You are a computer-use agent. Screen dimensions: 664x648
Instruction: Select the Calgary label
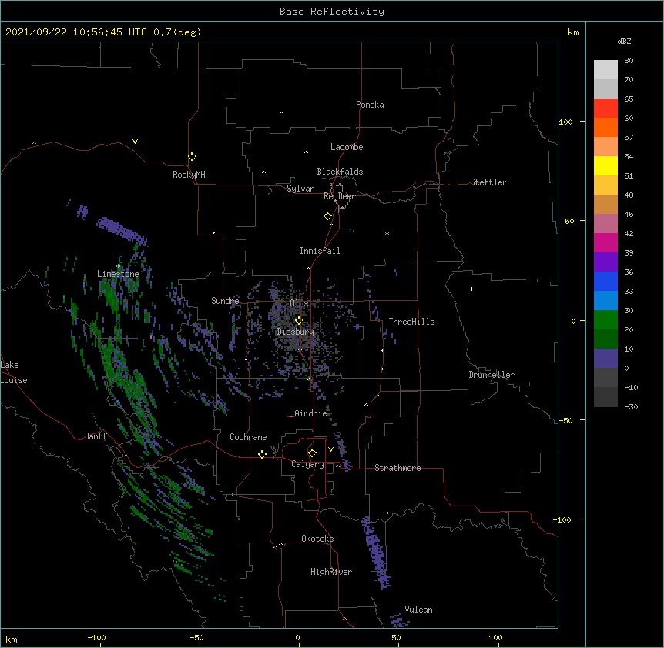(x=307, y=464)
